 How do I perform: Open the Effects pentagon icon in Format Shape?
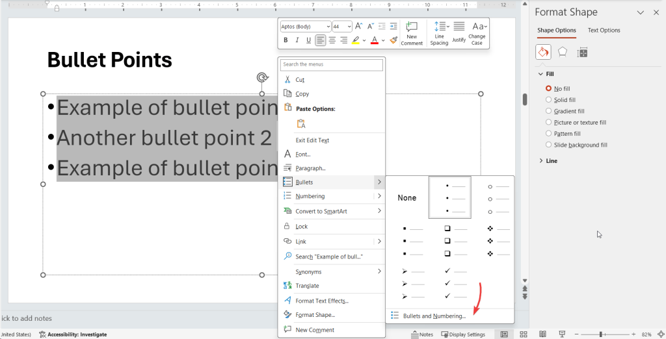click(x=563, y=52)
